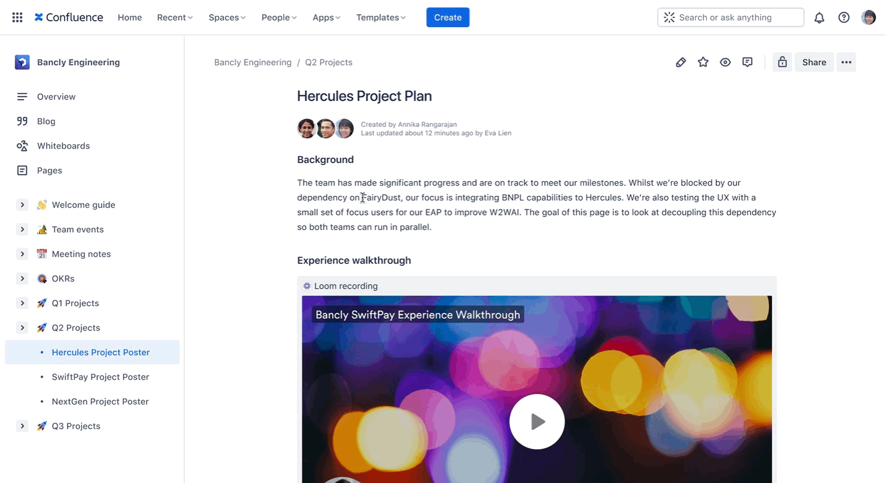The width and height of the screenshot is (885, 483).
Task: Click the search or ask anything field
Action: (730, 17)
